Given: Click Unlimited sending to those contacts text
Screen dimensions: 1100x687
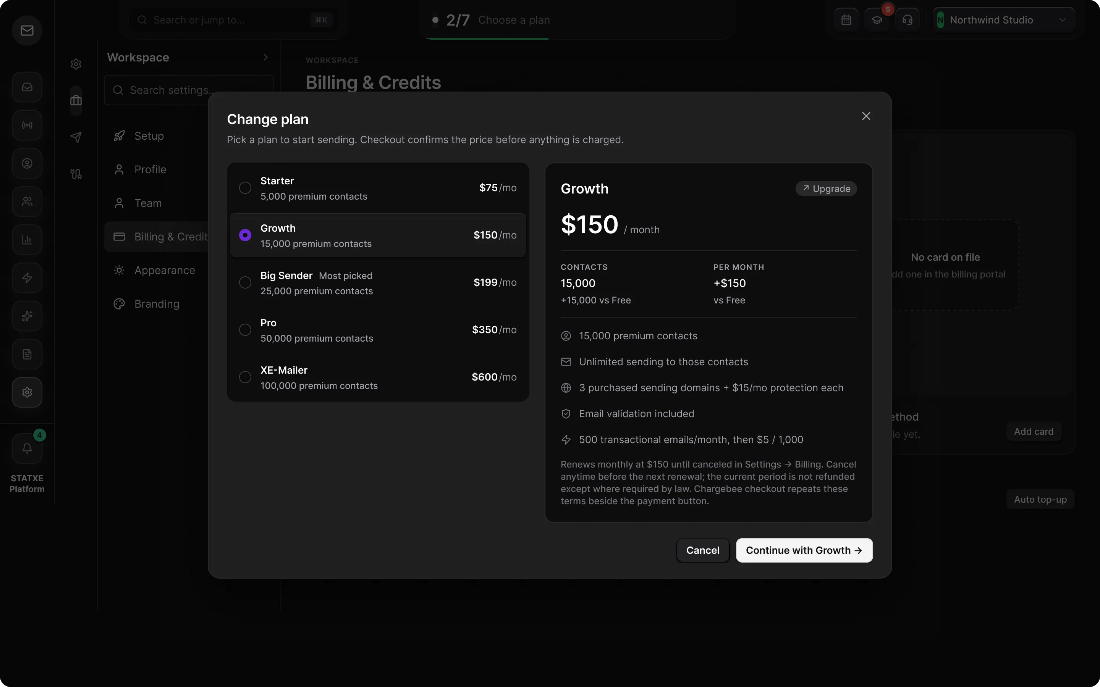Looking at the screenshot, I should click(664, 362).
